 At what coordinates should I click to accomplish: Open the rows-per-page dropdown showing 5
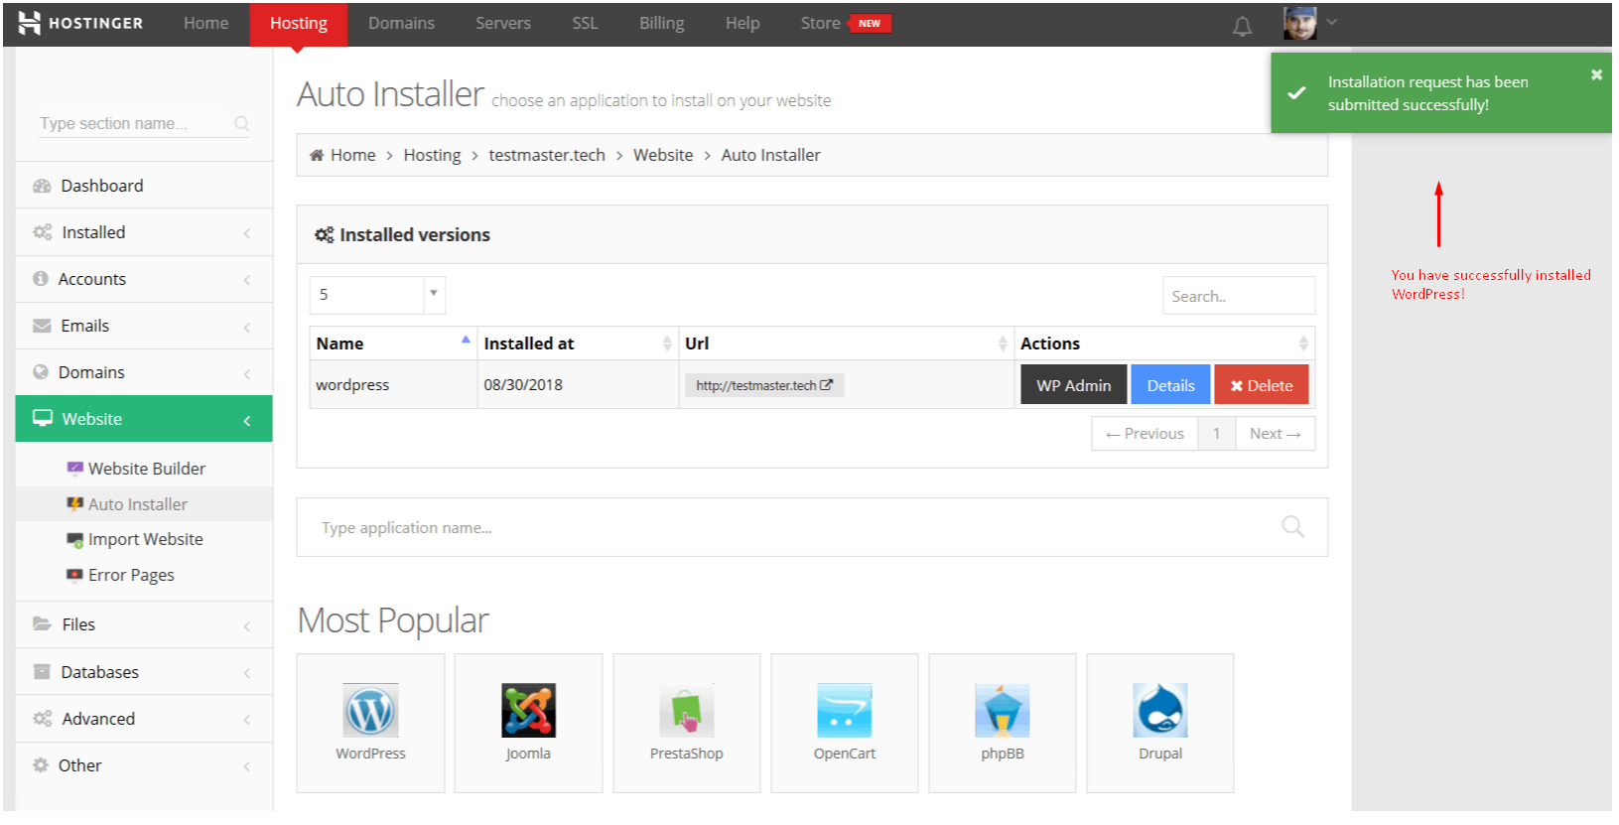click(x=377, y=295)
